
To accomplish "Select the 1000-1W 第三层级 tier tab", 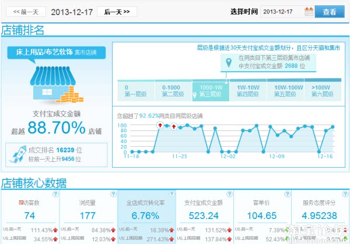I will tap(211, 91).
